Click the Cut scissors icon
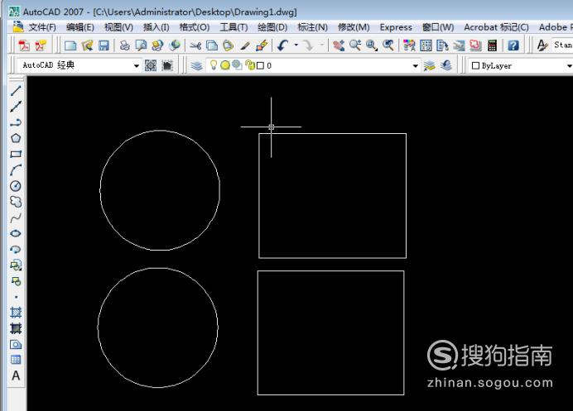The height and width of the screenshot is (411, 573). (x=196, y=45)
